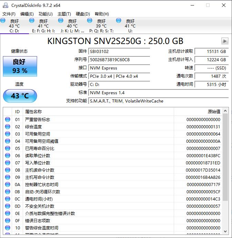
Task: Open the 功能(U) menu
Action: point(46,14)
